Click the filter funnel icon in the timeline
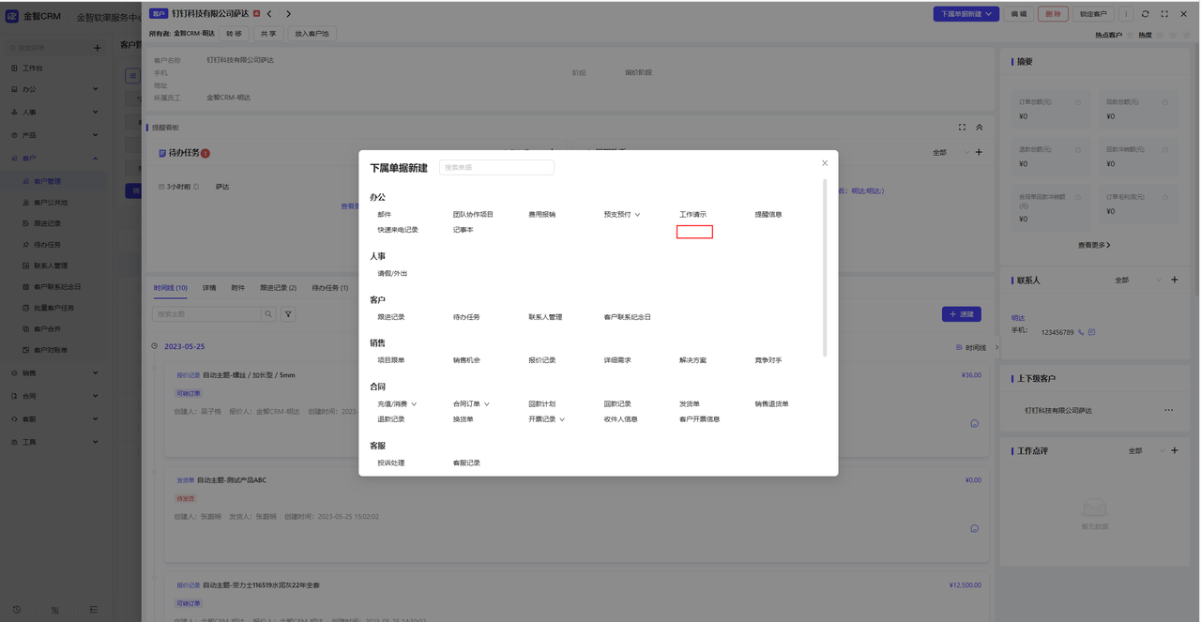Image resolution: width=1201 pixels, height=622 pixels. coord(288,314)
